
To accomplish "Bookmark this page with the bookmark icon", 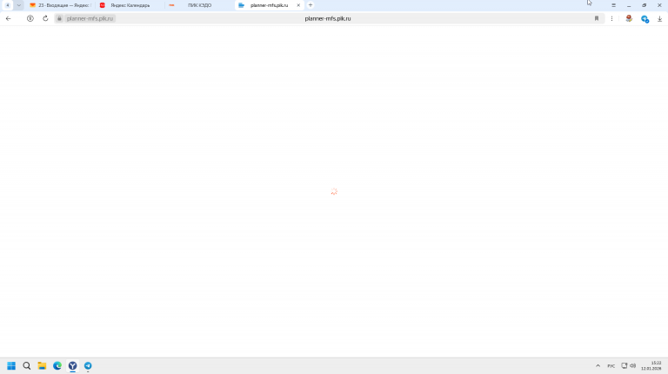I will (x=597, y=19).
